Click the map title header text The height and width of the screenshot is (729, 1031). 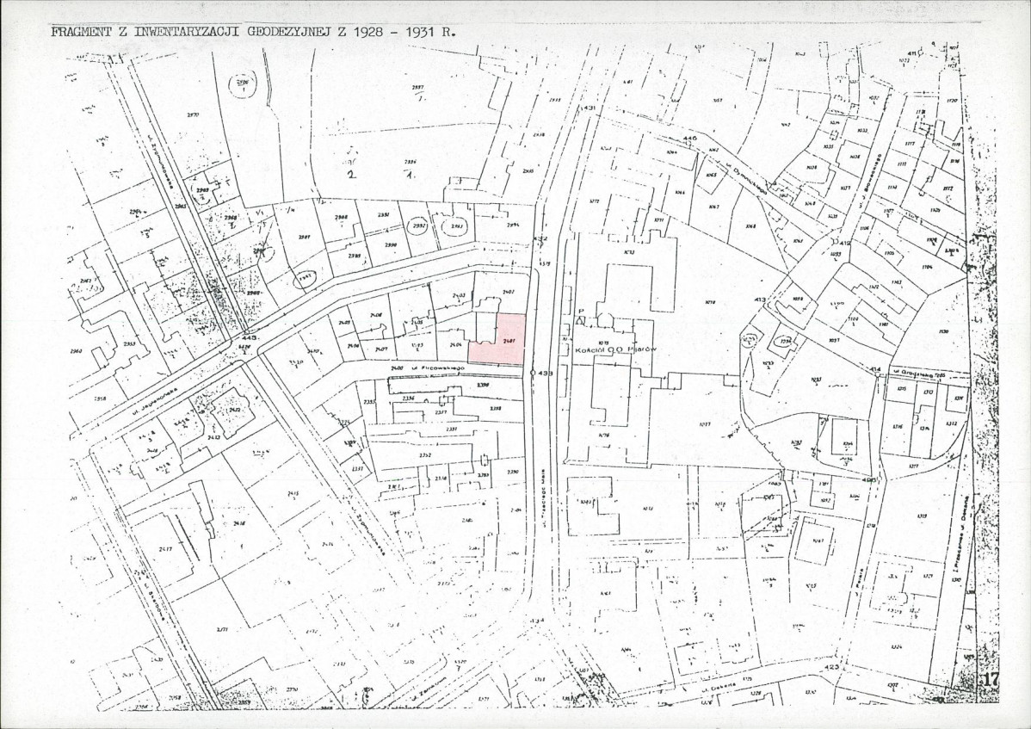tap(253, 31)
